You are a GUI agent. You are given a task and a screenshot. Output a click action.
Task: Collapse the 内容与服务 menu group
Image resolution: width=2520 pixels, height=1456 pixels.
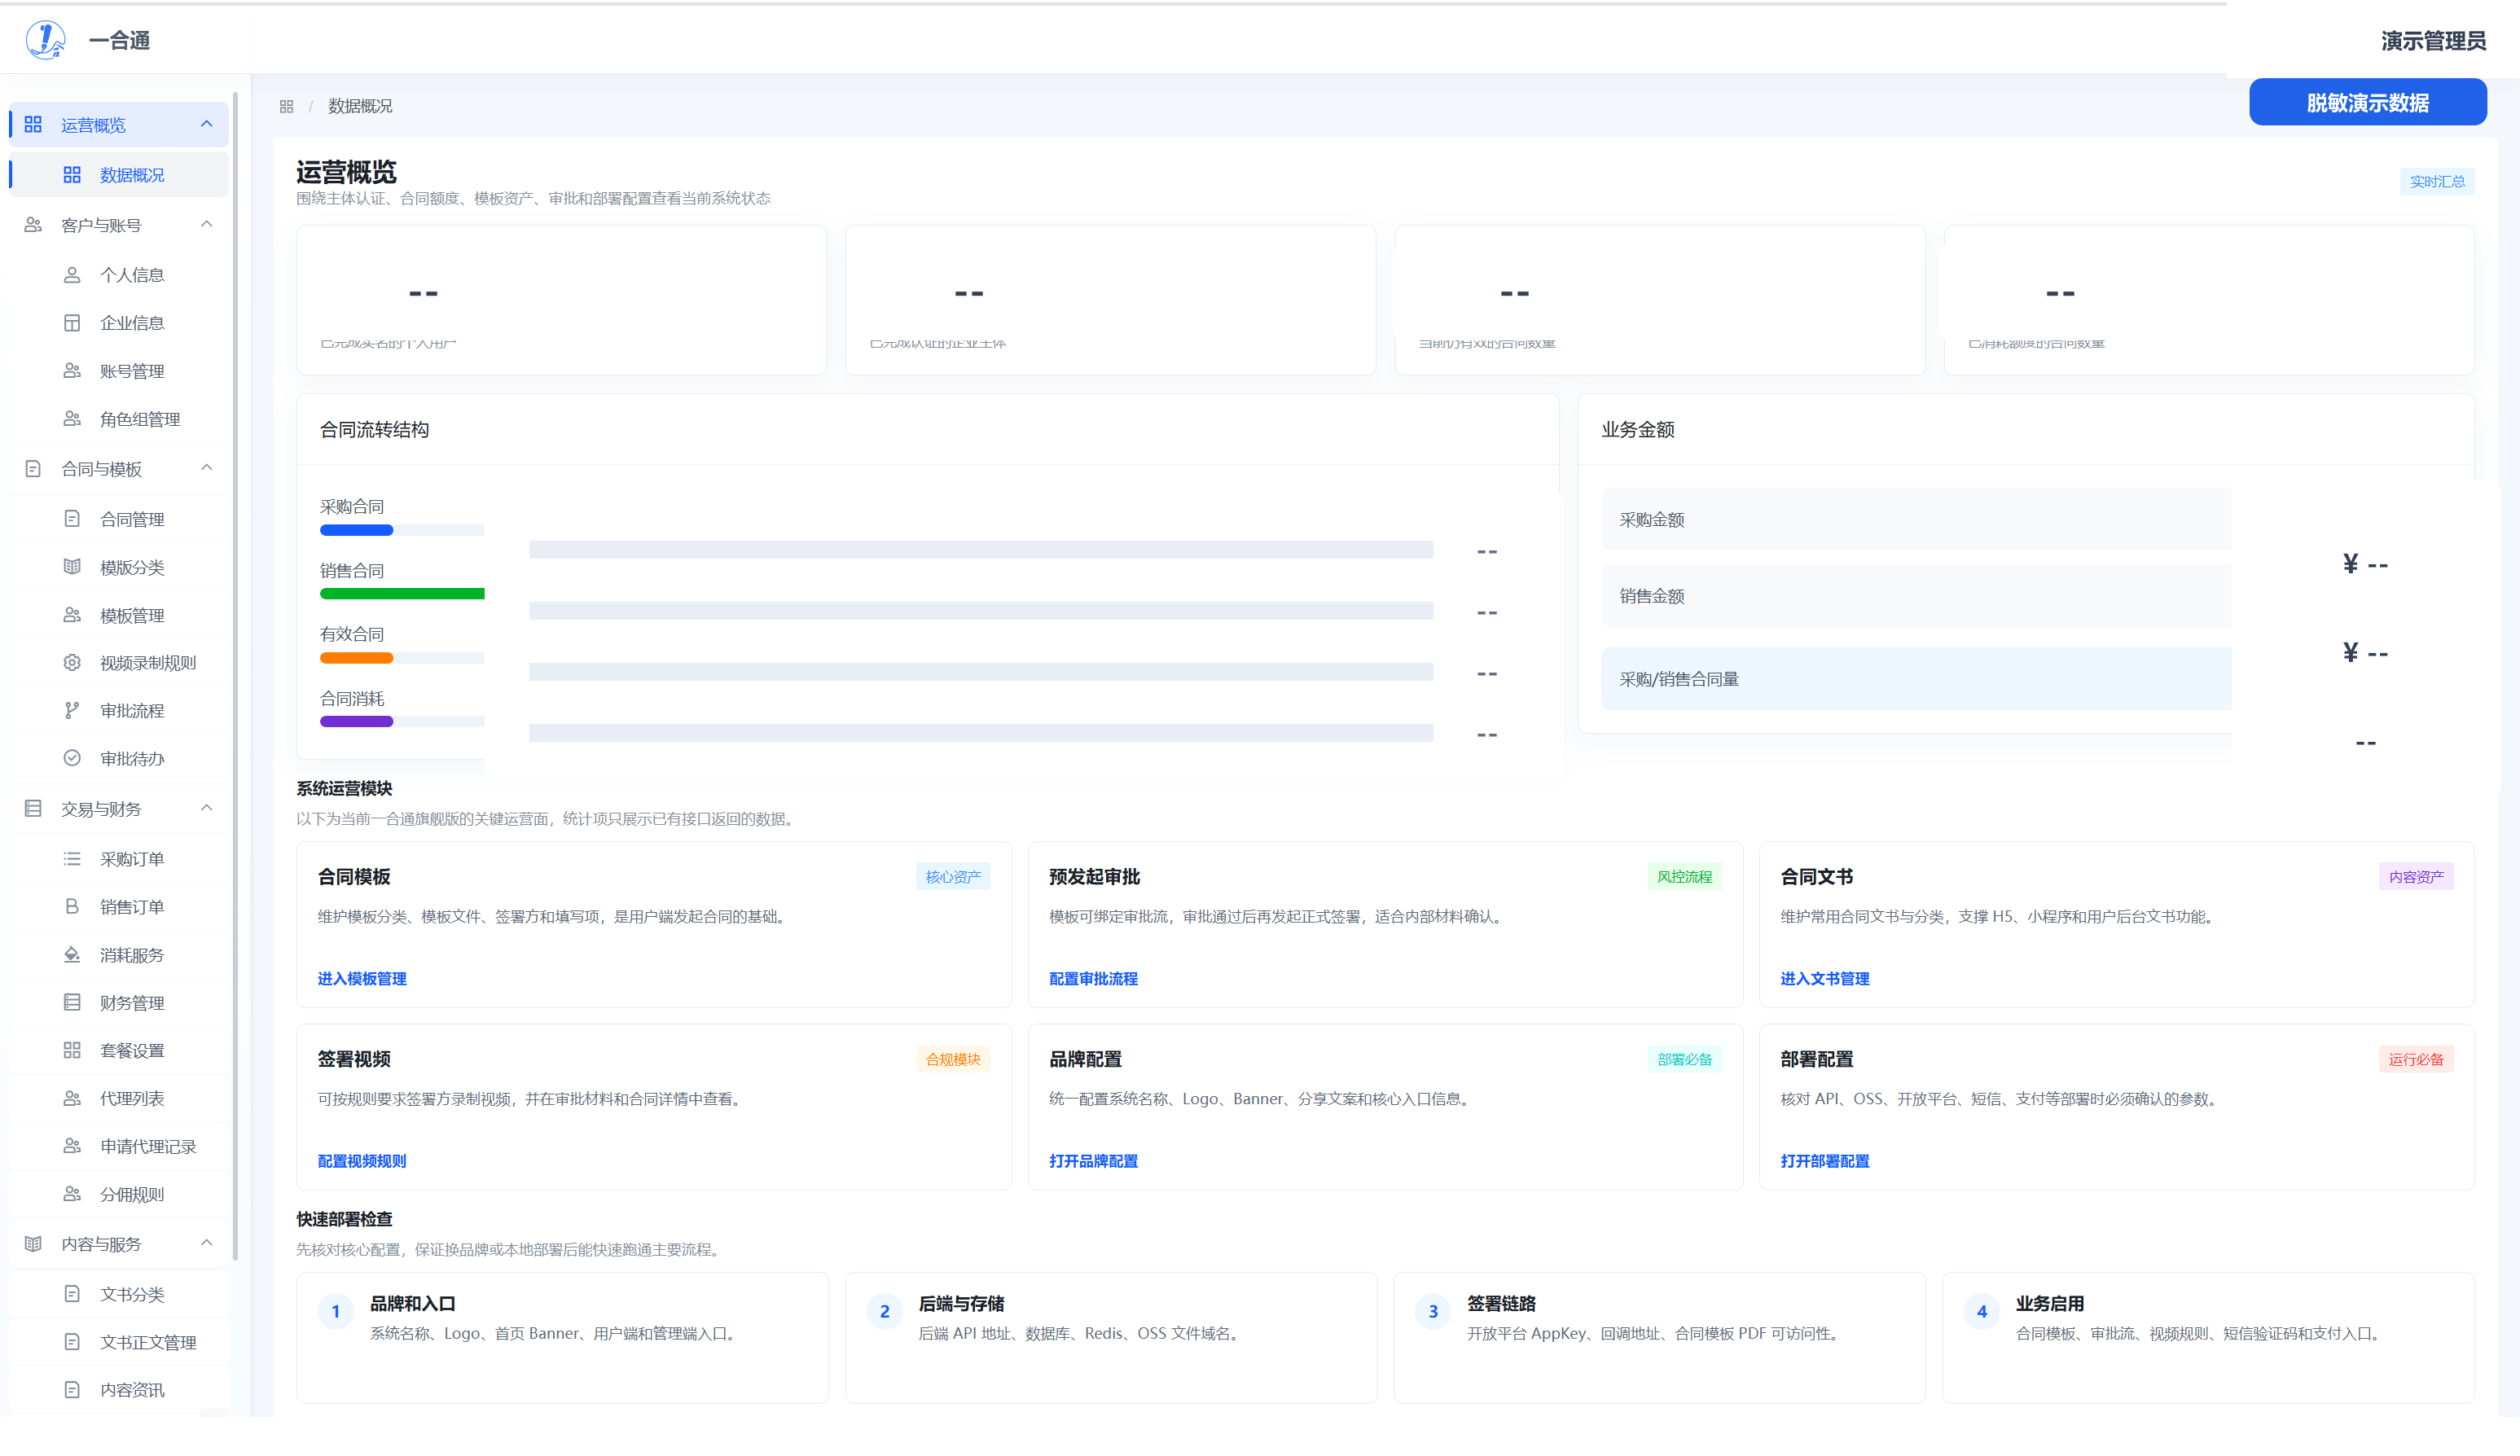pos(207,1244)
